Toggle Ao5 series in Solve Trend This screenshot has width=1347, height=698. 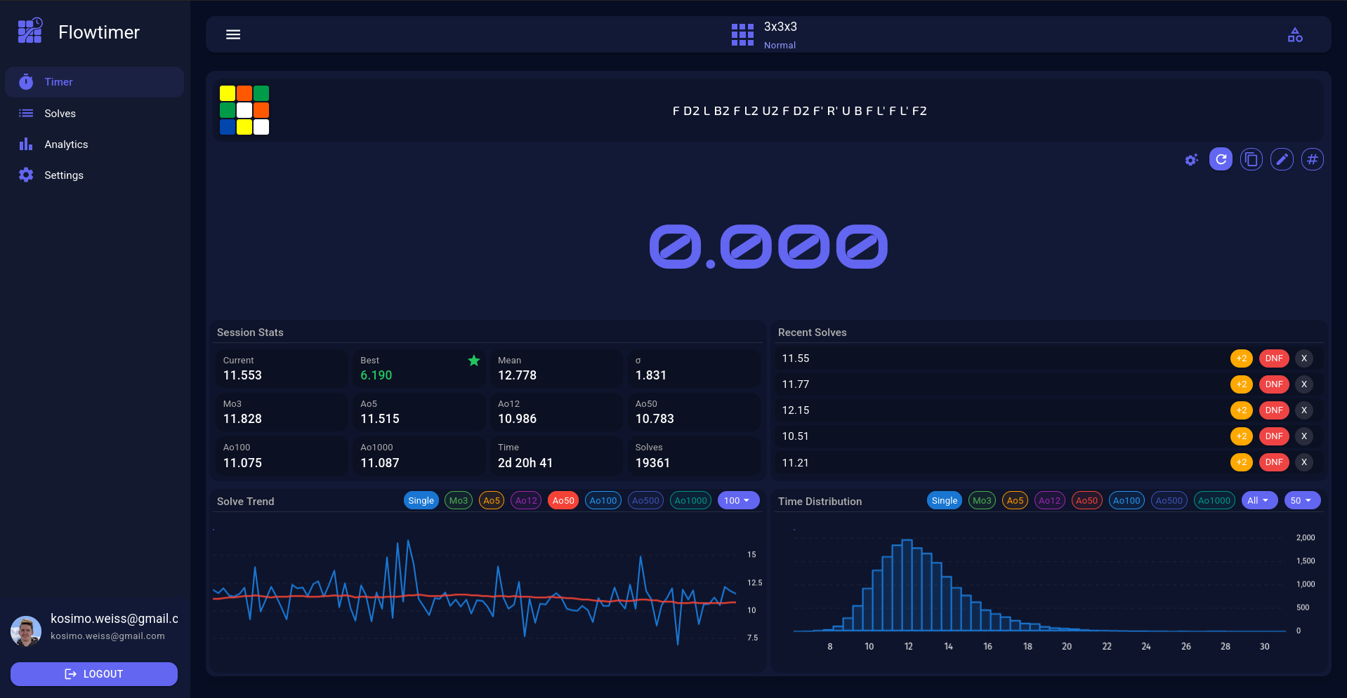(x=492, y=500)
